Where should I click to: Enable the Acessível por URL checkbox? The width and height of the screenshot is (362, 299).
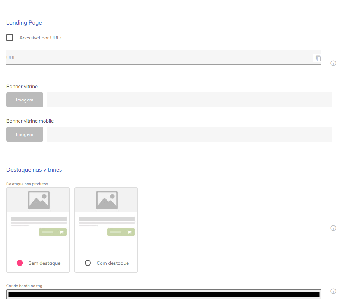(10, 38)
